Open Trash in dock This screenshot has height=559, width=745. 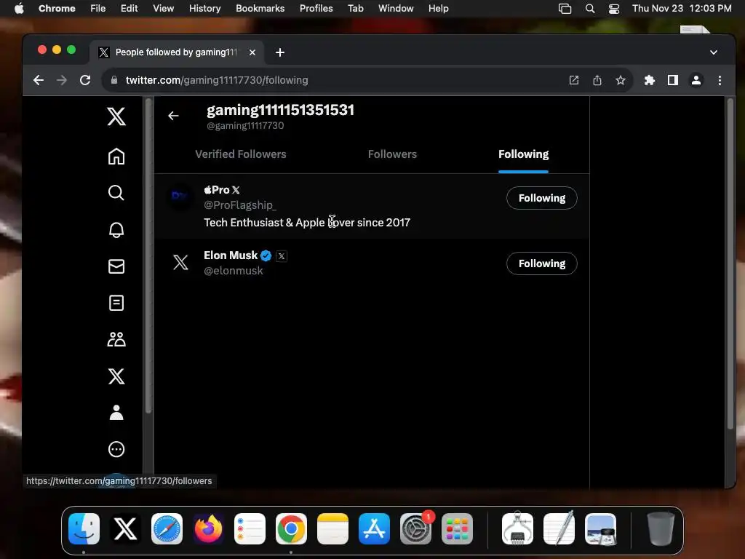(x=661, y=528)
